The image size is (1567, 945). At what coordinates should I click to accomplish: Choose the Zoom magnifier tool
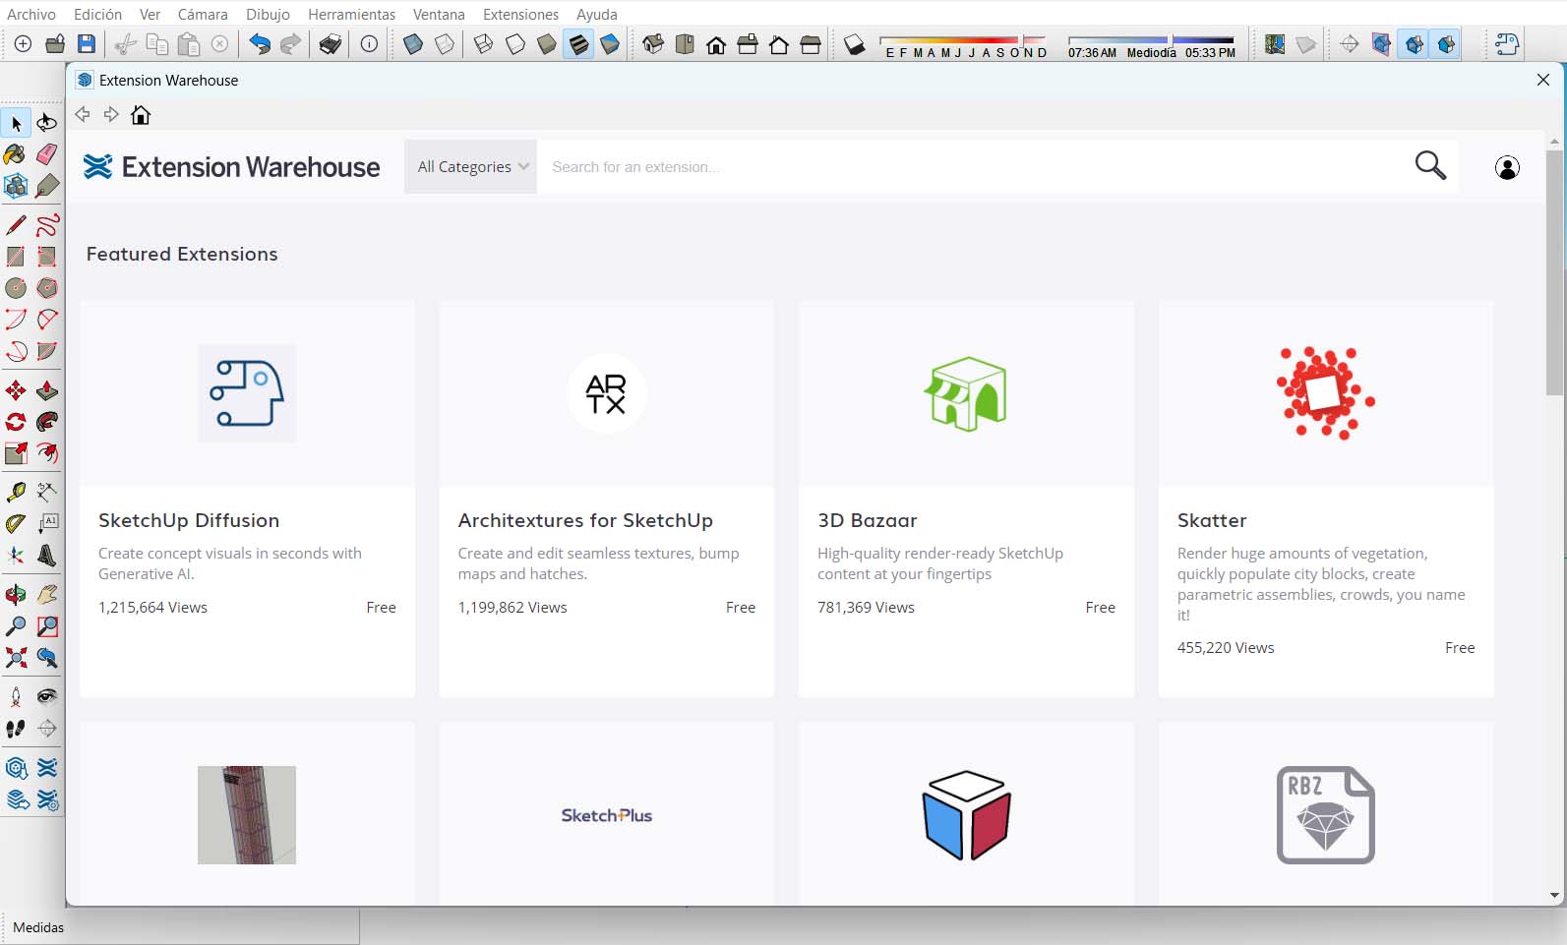(16, 626)
